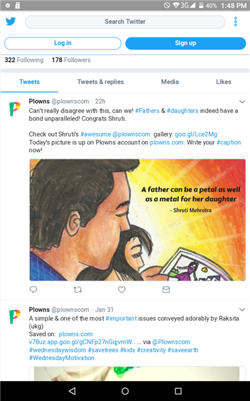The height and width of the screenshot is (401, 250).
Task: Open the three-dot overflow menu
Action: coord(235,22)
